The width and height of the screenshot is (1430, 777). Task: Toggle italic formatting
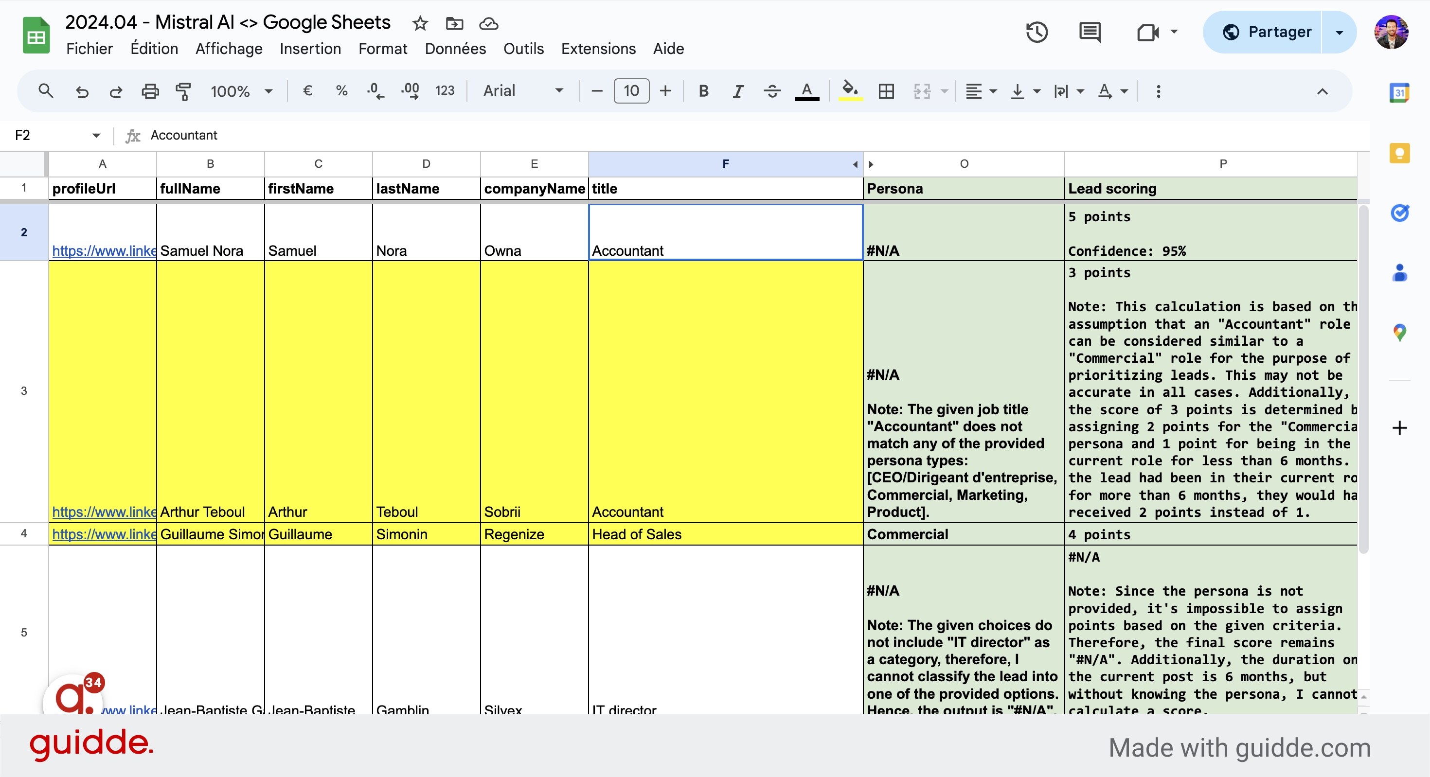pyautogui.click(x=738, y=90)
